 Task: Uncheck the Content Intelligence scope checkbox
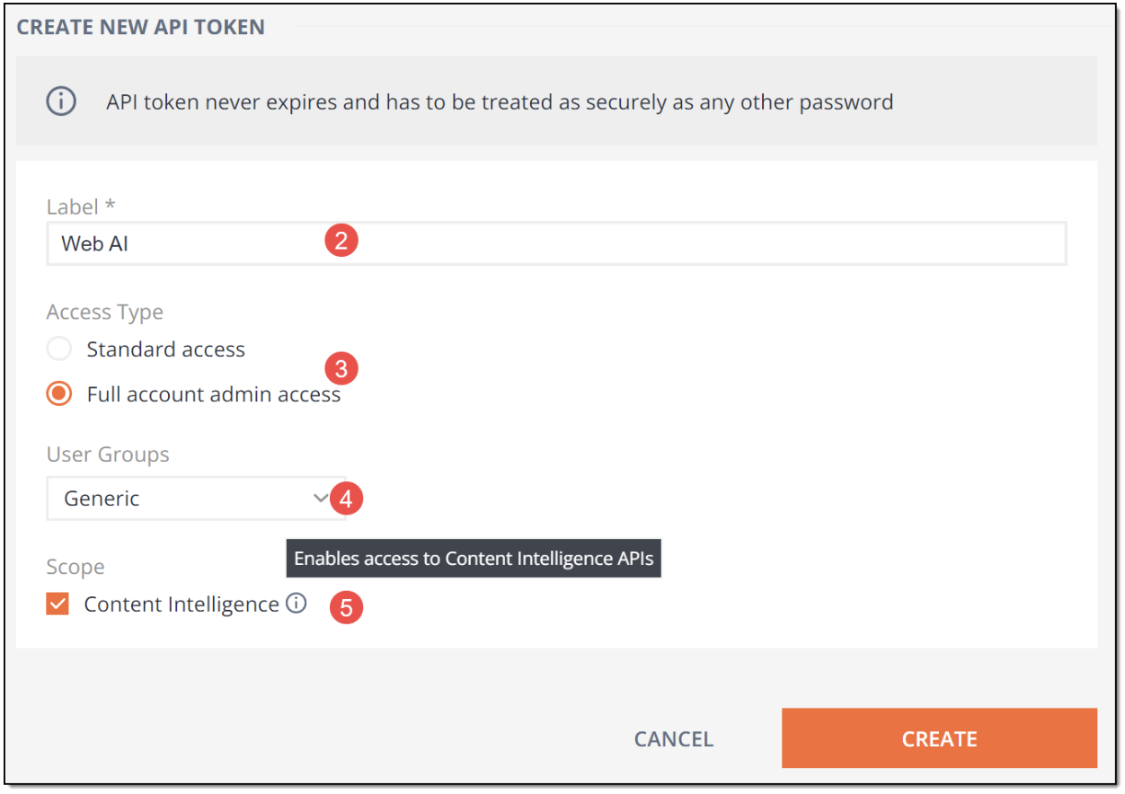click(58, 604)
